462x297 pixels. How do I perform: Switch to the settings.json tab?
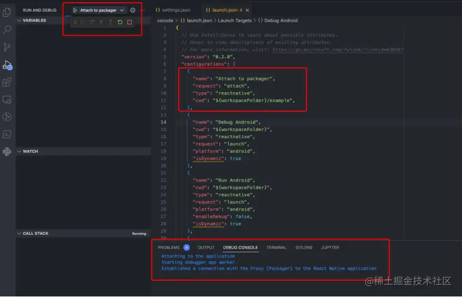click(173, 10)
